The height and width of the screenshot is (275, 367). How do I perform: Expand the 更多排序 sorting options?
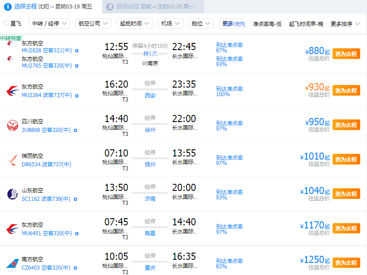[345, 24]
